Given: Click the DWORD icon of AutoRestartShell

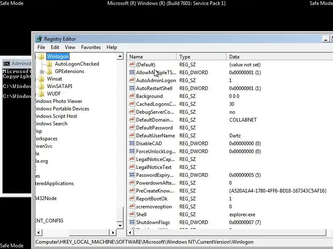Looking at the screenshot, I should (x=132, y=88).
